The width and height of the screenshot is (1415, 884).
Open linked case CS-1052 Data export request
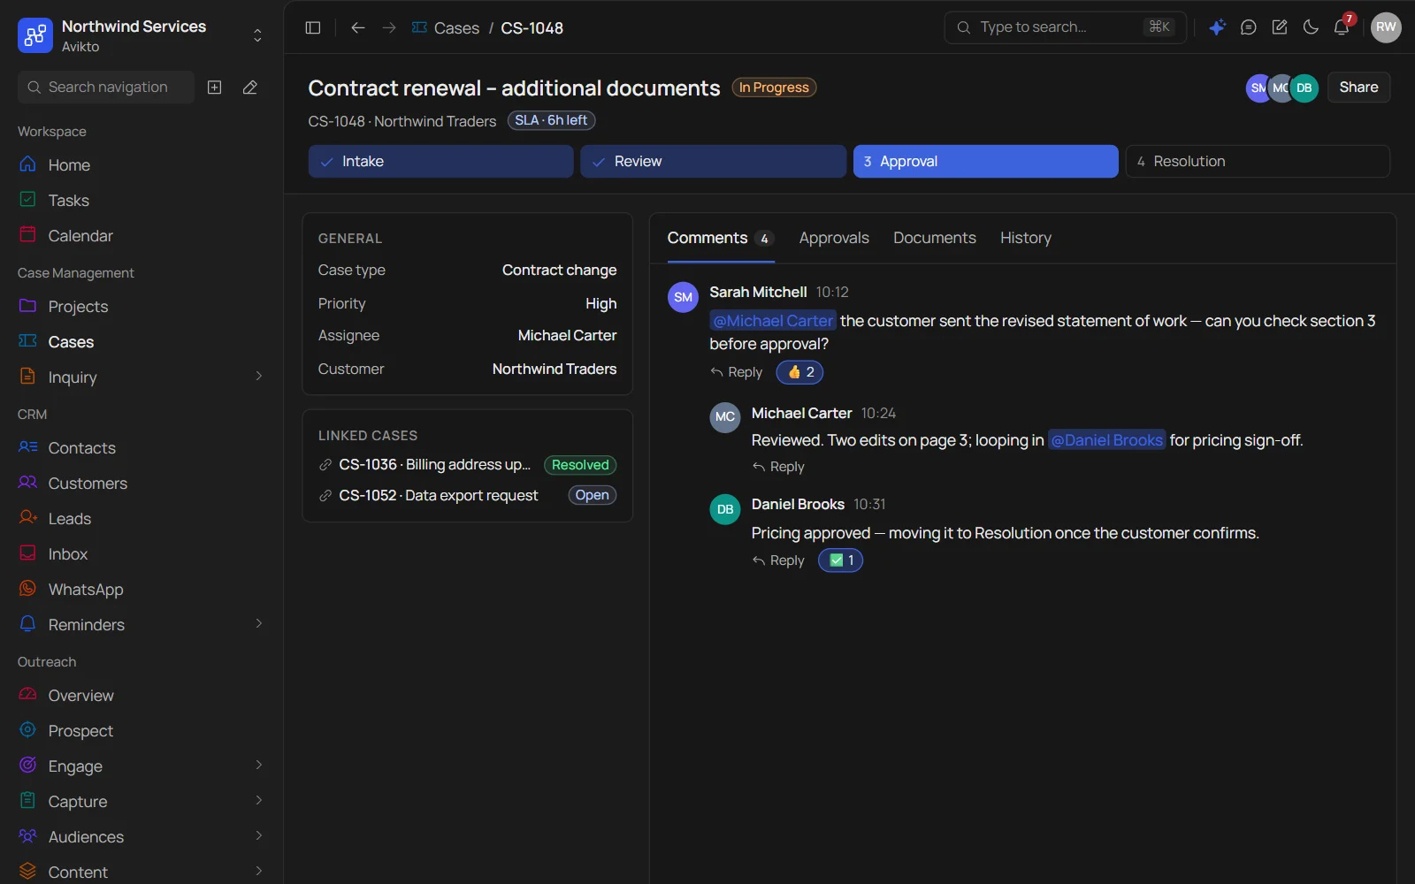pyautogui.click(x=467, y=496)
